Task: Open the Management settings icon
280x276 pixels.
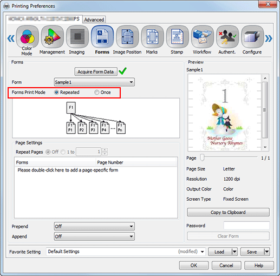Action: point(52,37)
